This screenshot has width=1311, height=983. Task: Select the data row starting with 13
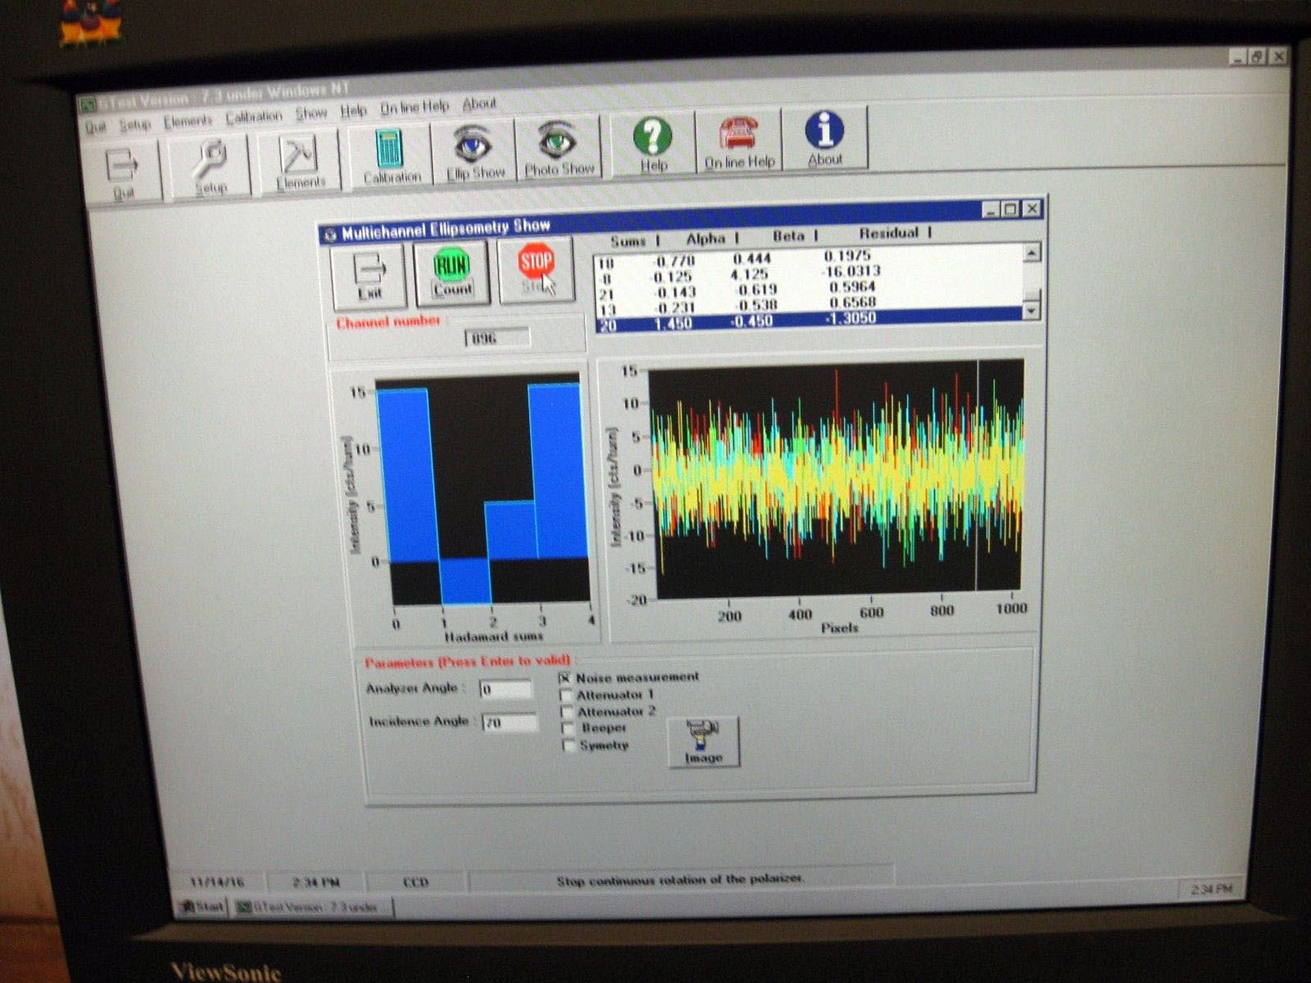coord(808,306)
